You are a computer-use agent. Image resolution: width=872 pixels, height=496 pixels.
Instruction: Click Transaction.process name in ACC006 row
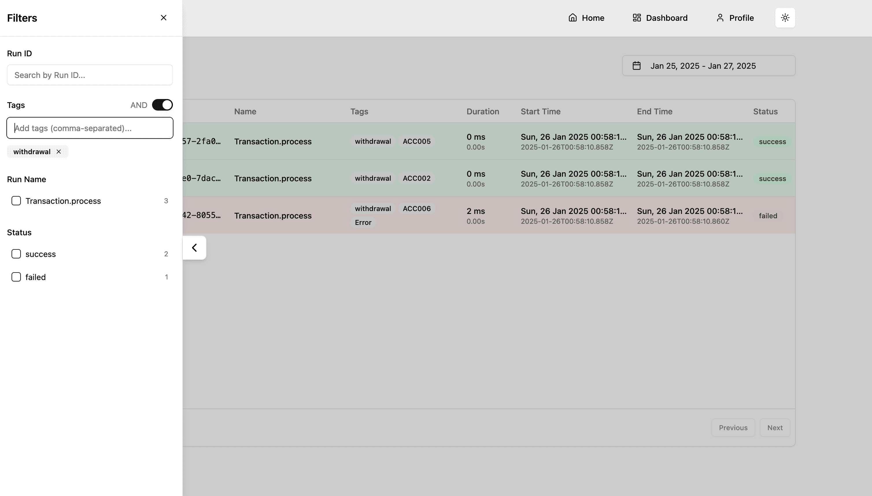(273, 216)
